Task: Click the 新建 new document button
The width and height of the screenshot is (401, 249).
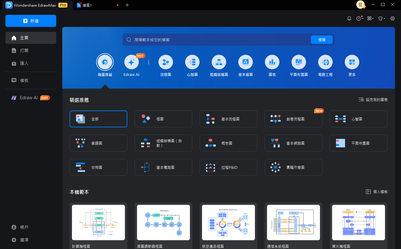Action: 31,21
